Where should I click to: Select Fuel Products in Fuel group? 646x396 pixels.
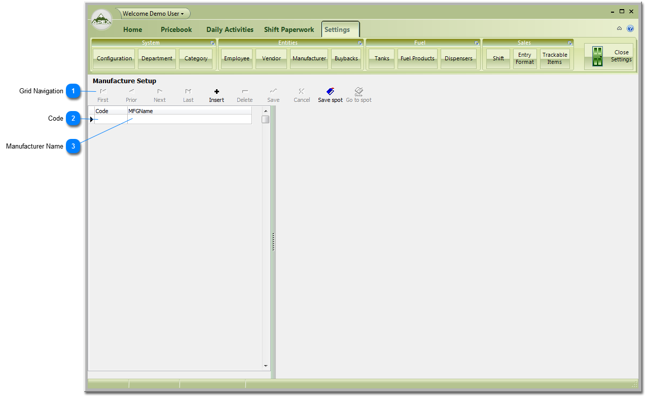pyautogui.click(x=417, y=58)
